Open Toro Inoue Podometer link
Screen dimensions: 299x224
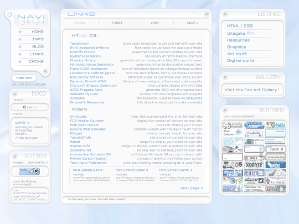[88, 163]
